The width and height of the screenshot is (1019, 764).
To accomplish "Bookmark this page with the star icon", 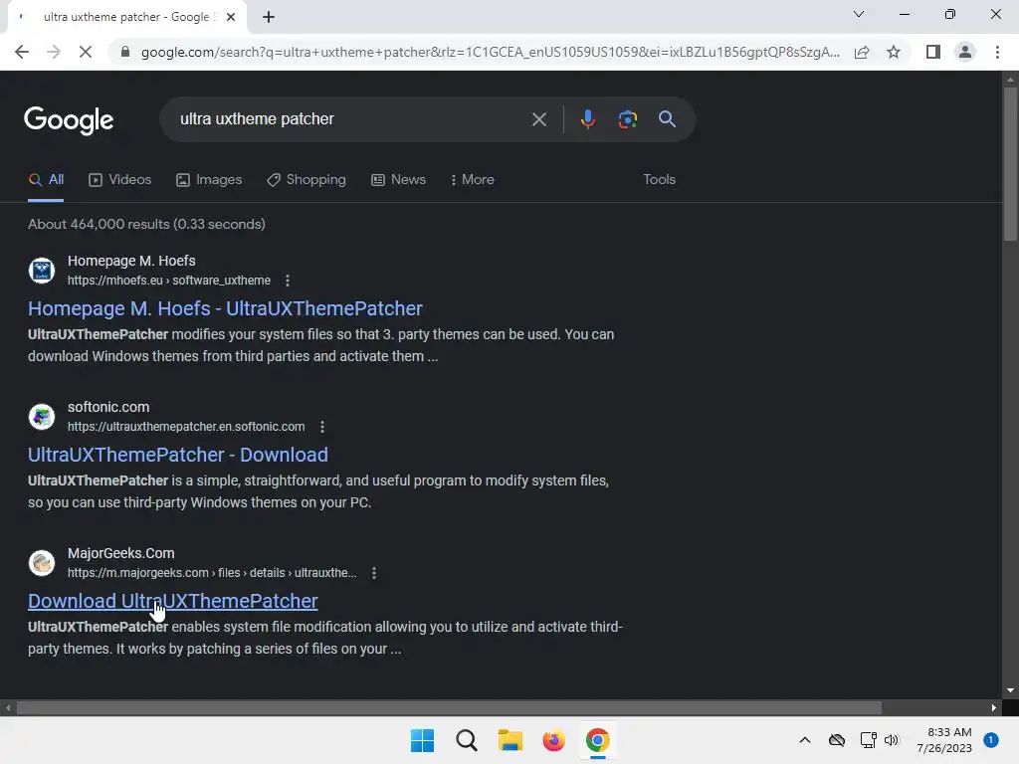I will 894,52.
